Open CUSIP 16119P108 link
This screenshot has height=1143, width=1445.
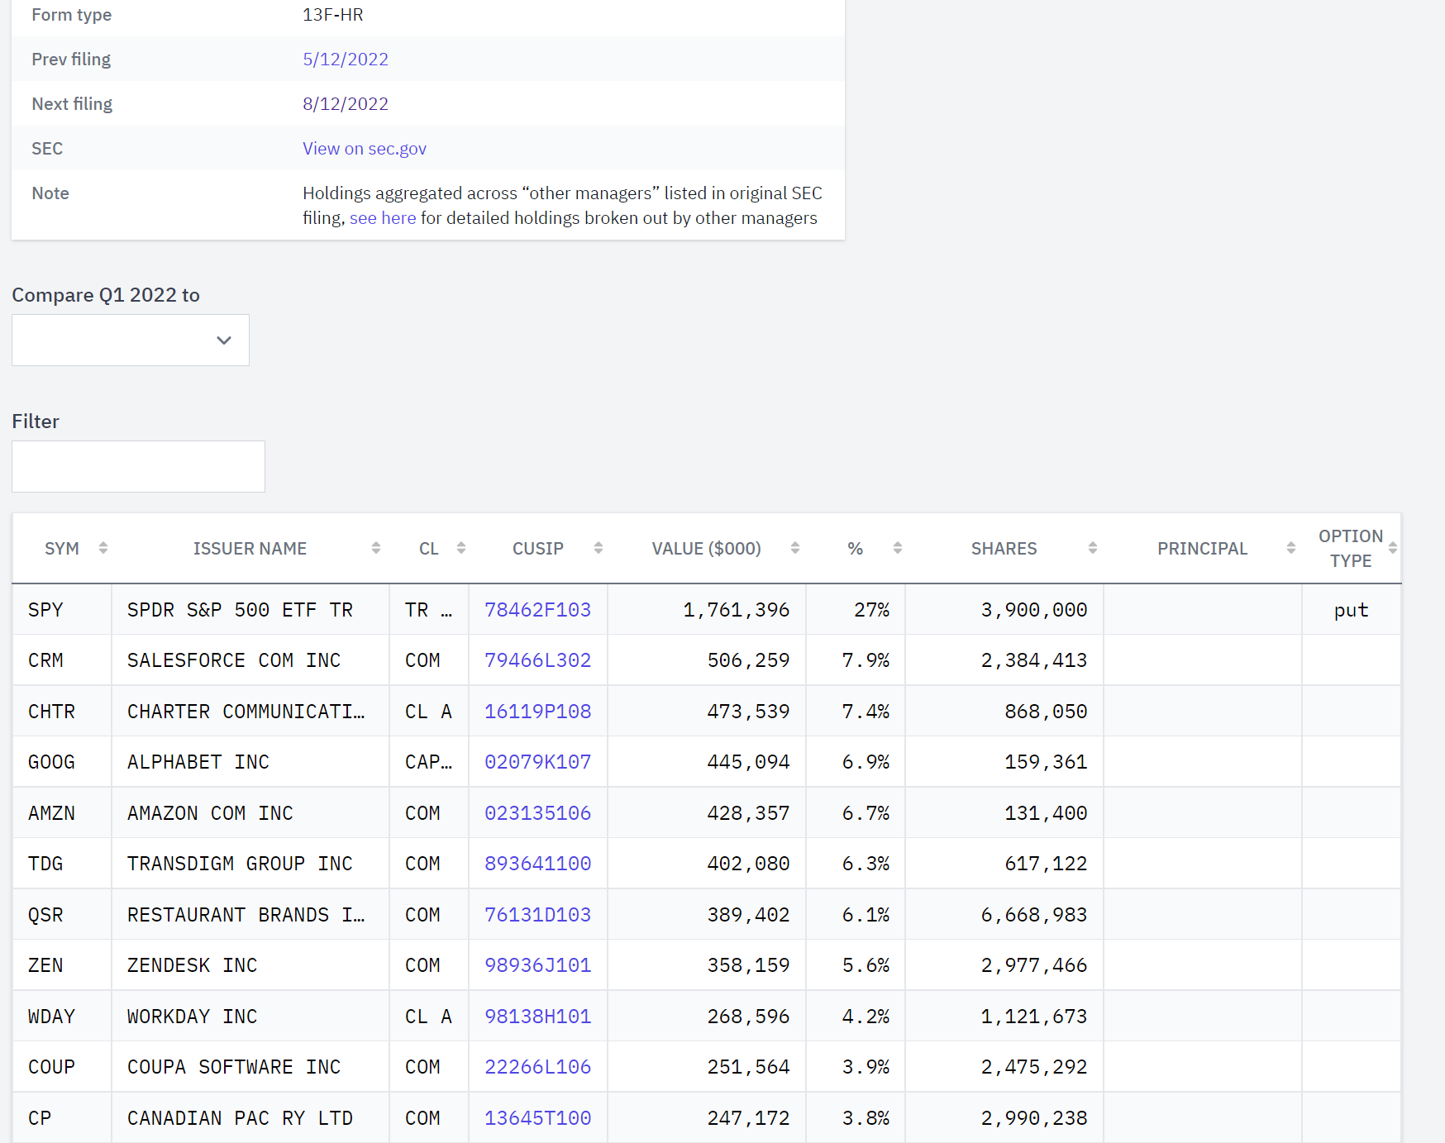pyautogui.click(x=538, y=712)
